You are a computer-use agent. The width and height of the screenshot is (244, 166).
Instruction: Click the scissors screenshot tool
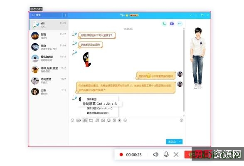(85, 120)
